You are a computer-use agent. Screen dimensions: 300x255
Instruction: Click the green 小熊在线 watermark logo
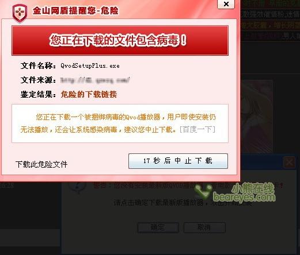tap(236, 192)
